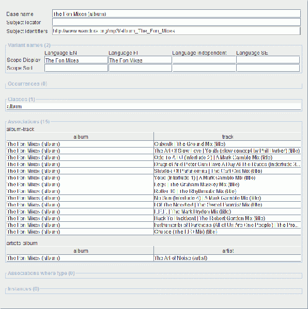308x309 pixels.
Task: Open L.E.F. Mark Brydon Mix track
Action: (x=227, y=212)
